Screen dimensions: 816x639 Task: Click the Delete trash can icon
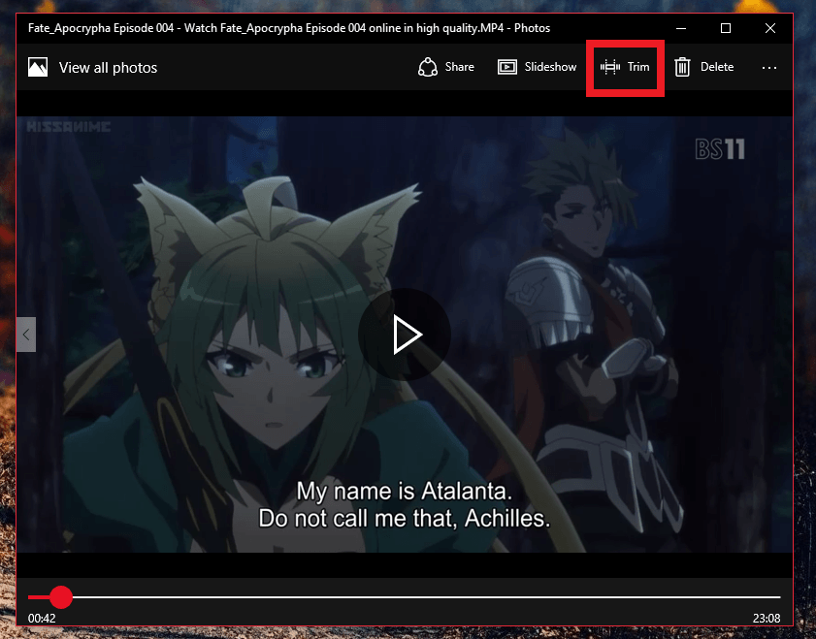[682, 67]
